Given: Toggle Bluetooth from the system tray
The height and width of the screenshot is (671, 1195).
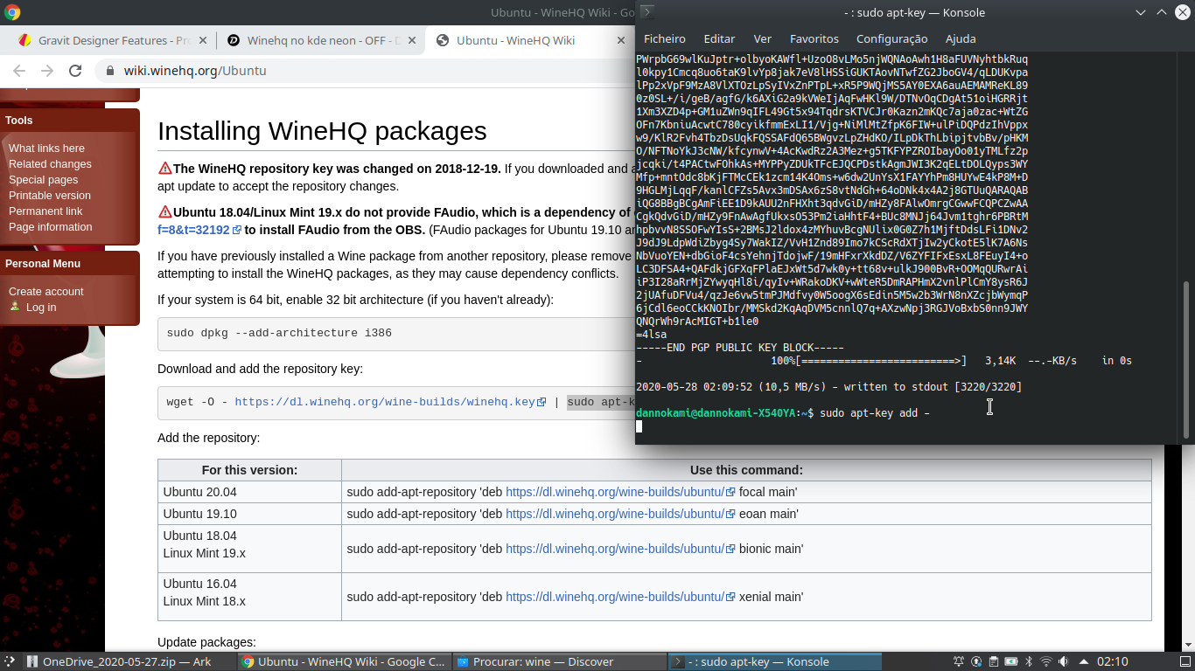Looking at the screenshot, I should [x=1028, y=661].
